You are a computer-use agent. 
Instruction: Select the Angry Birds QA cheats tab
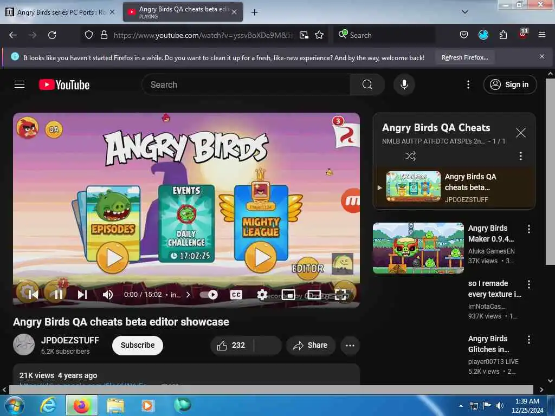(183, 12)
